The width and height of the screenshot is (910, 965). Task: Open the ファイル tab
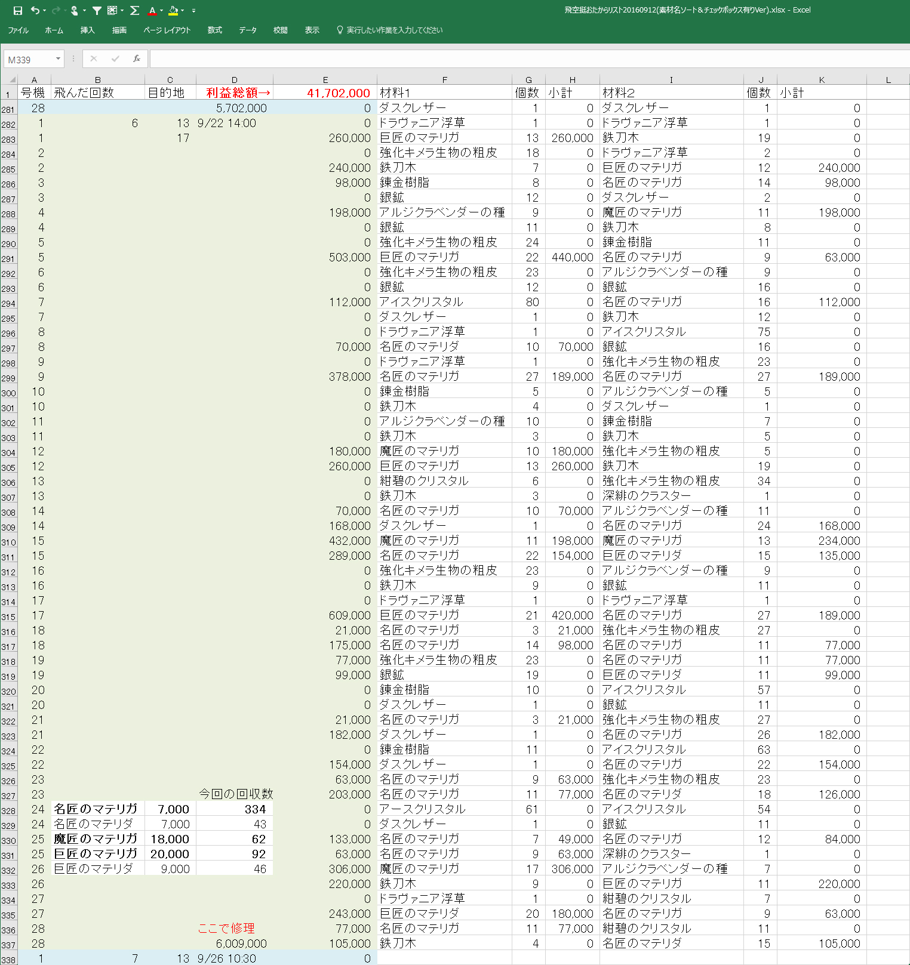click(18, 30)
